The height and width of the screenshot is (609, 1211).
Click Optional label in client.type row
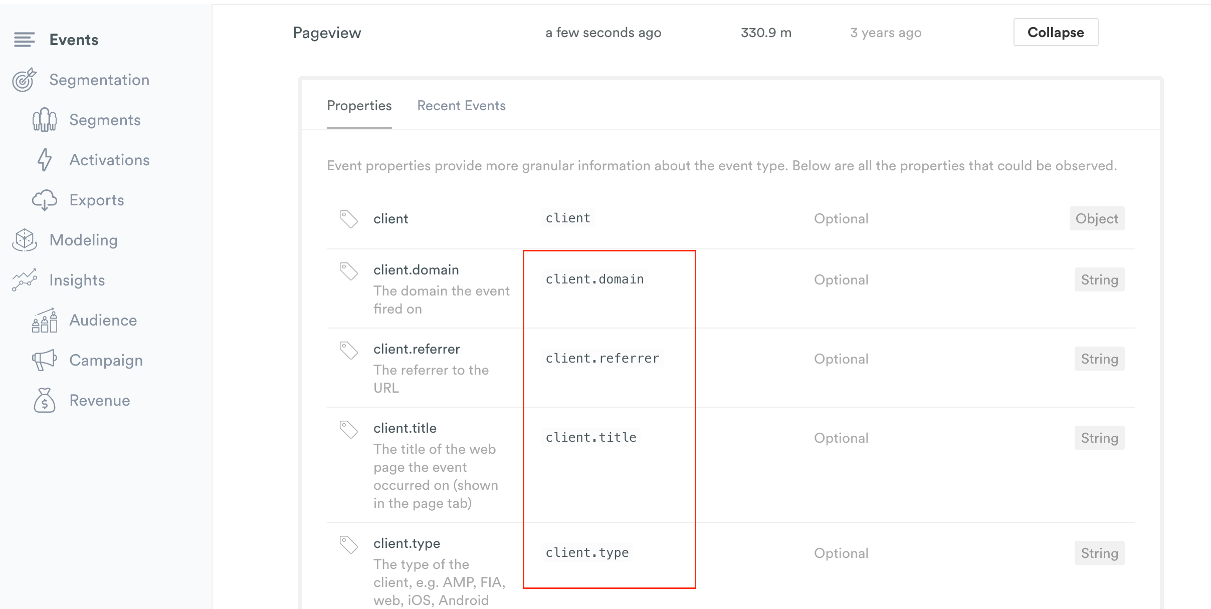click(841, 553)
